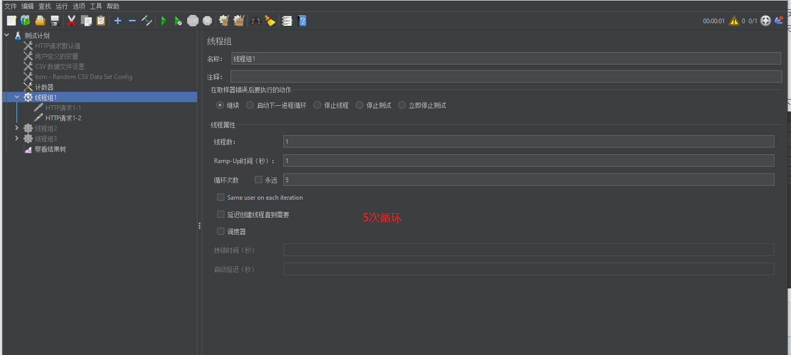Select the 继续 radio button
Screen dimensions: 791x355
(x=220, y=105)
